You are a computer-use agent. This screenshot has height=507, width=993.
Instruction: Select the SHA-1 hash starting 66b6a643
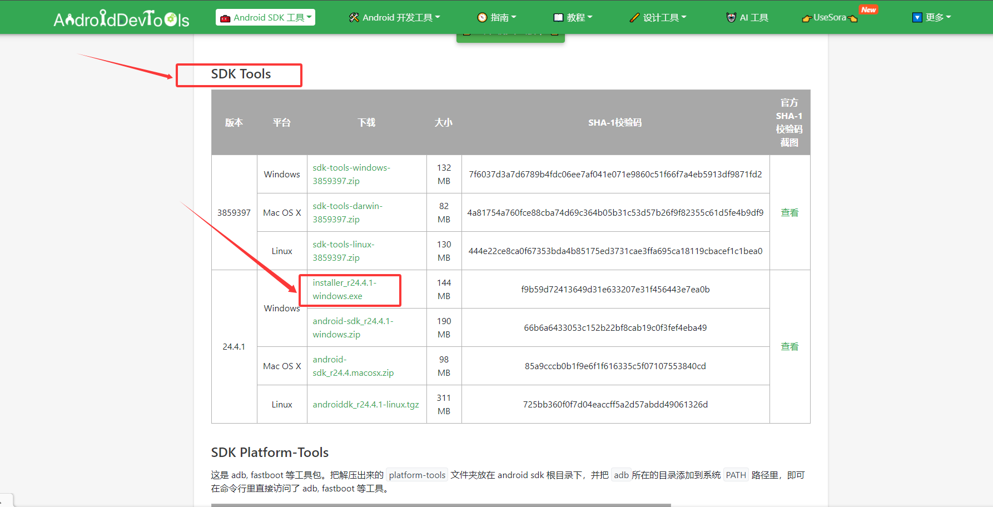click(615, 327)
